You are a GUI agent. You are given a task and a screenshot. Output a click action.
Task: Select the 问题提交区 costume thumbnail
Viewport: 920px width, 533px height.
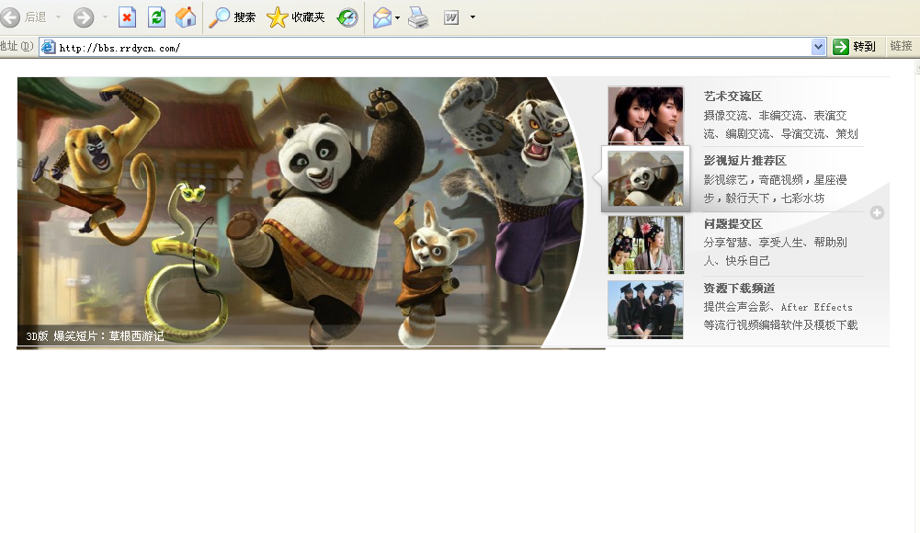pyautogui.click(x=645, y=244)
